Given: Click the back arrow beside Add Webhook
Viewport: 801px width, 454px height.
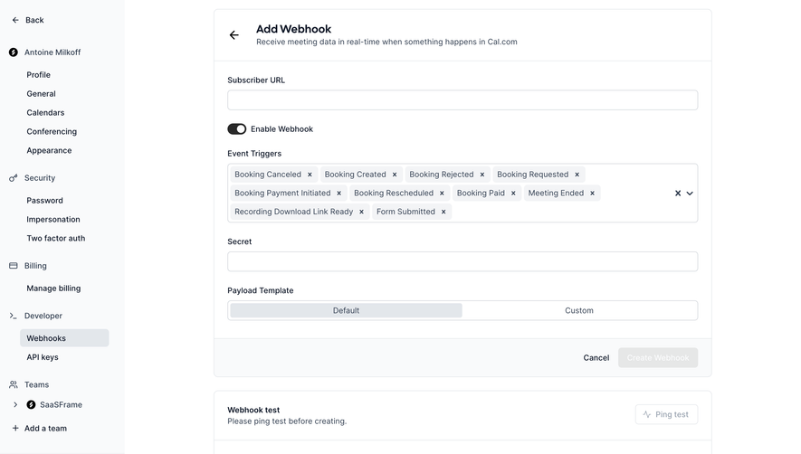Looking at the screenshot, I should [x=234, y=34].
